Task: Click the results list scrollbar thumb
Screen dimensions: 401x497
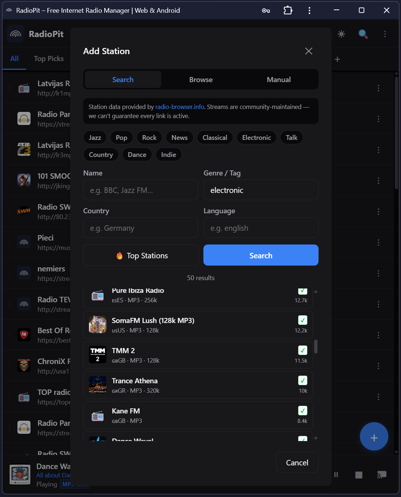Action: pyautogui.click(x=316, y=347)
